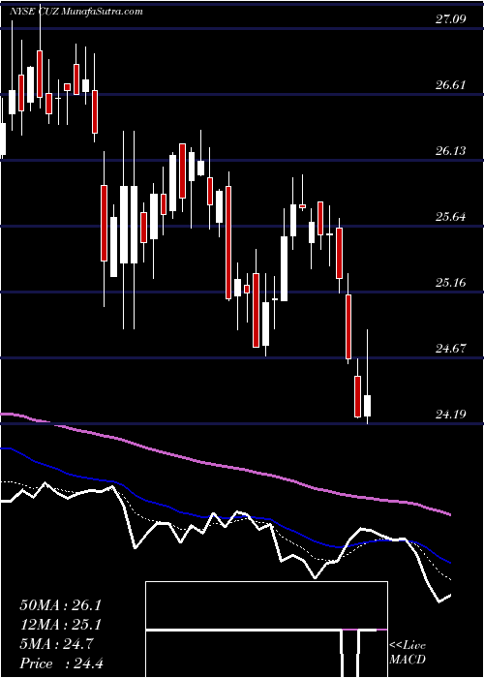The height and width of the screenshot is (678, 484).
Task: Click the Price : 24.4 readout
Action: click(x=61, y=663)
